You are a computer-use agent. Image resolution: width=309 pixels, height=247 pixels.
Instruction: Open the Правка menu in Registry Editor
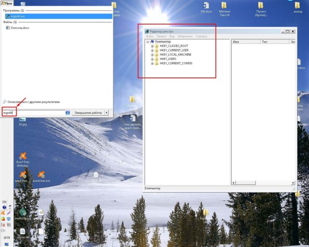click(161, 36)
